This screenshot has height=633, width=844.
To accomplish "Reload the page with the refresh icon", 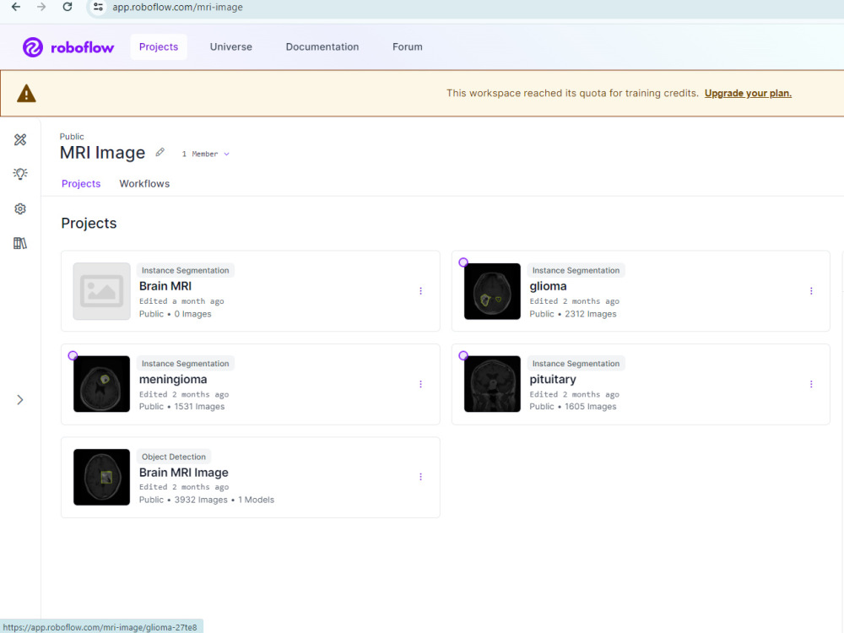I will tap(68, 7).
